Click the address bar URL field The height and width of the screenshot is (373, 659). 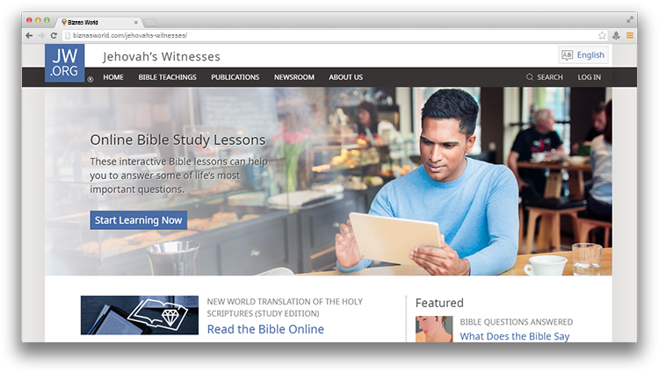329,36
